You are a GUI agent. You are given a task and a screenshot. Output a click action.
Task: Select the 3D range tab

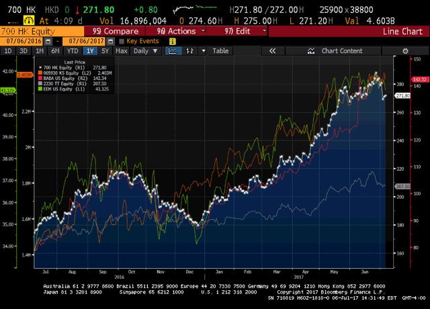coord(24,51)
